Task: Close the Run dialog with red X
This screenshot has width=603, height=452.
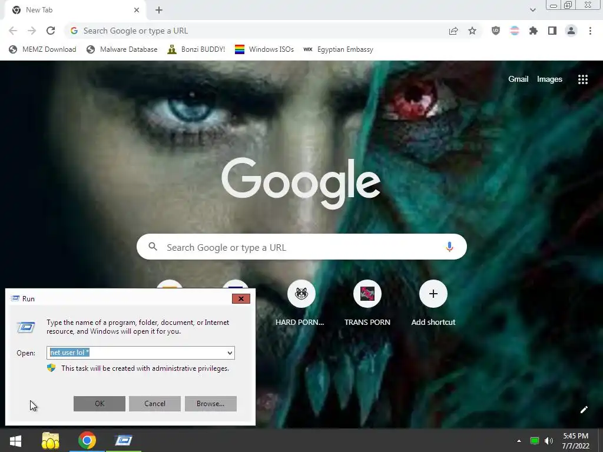Action: 241,298
